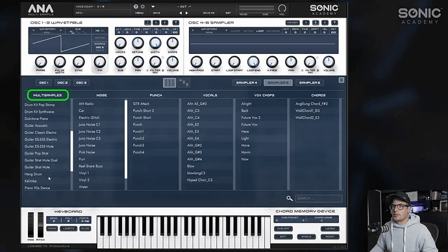Switch browser to tree view
The height and width of the screenshot is (252, 448).
click(184, 83)
